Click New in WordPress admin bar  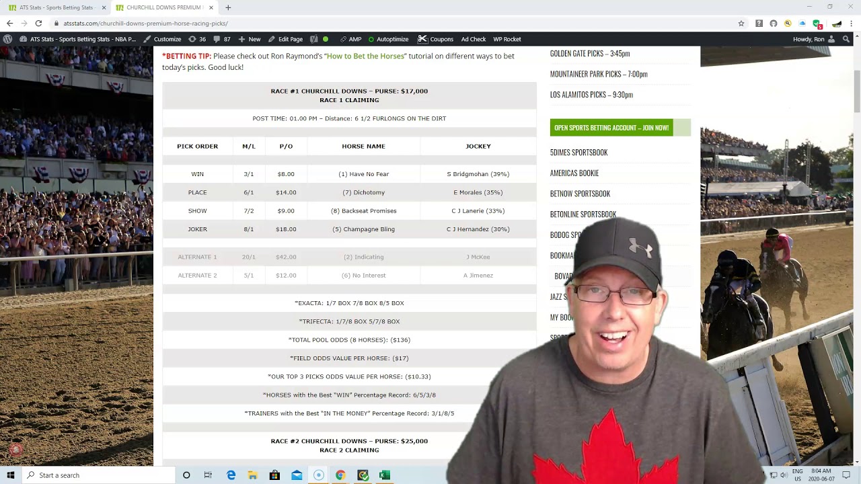[x=249, y=39]
